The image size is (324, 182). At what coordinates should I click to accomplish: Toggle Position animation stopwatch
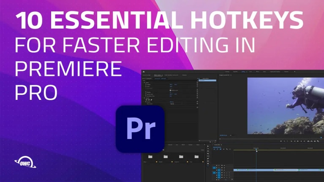pyautogui.click(x=146, y=85)
